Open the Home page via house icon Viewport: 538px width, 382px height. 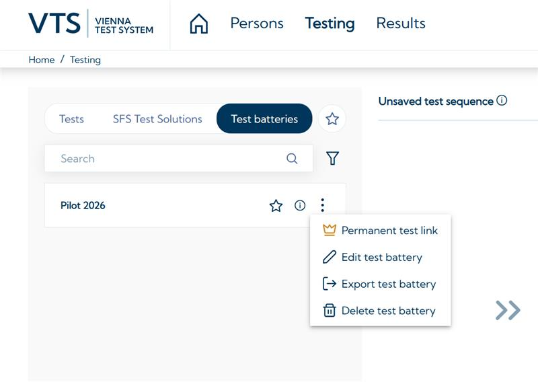coord(198,24)
